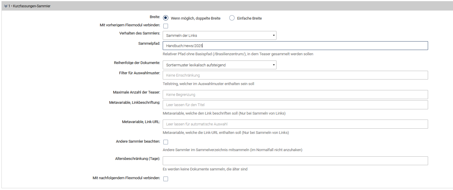The height and width of the screenshot is (190, 453).
Task: Click 'Andere Sammler im Sammelverzeichnis mitsammeln' hint
Action: pyautogui.click(x=233, y=150)
